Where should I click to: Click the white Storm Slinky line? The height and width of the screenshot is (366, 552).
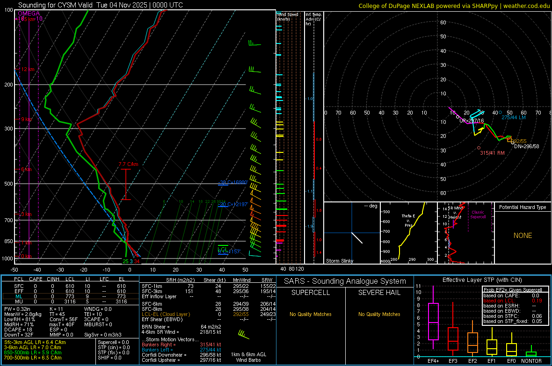pos(357,237)
